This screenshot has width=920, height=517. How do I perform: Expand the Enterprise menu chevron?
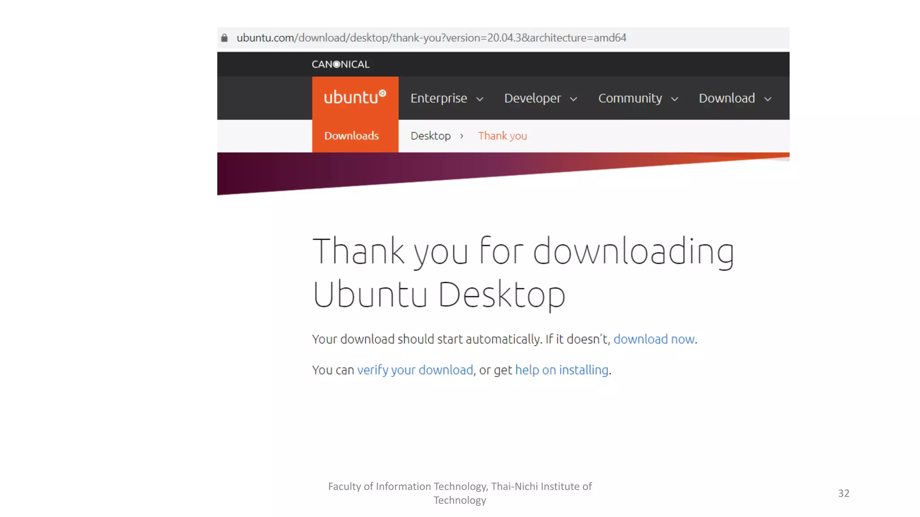pyautogui.click(x=480, y=99)
